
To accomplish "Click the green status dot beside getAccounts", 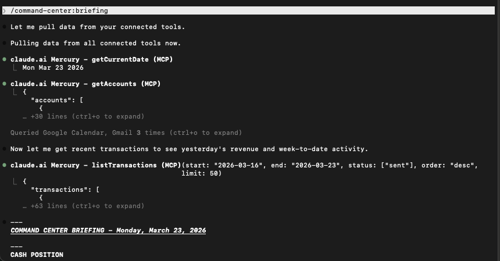I will tap(5, 84).
